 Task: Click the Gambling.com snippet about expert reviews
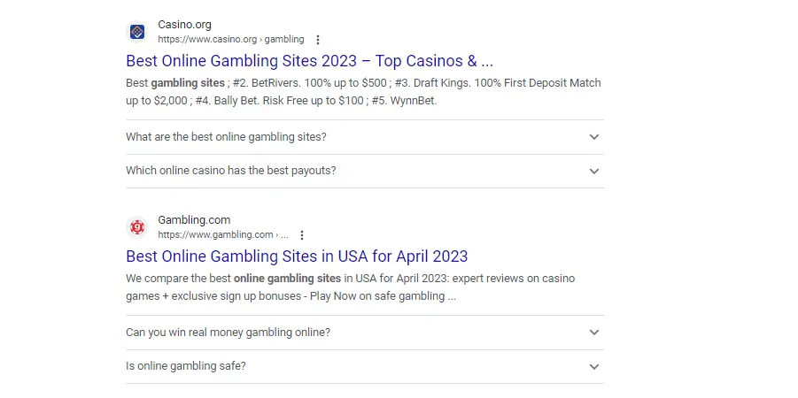[x=350, y=287]
